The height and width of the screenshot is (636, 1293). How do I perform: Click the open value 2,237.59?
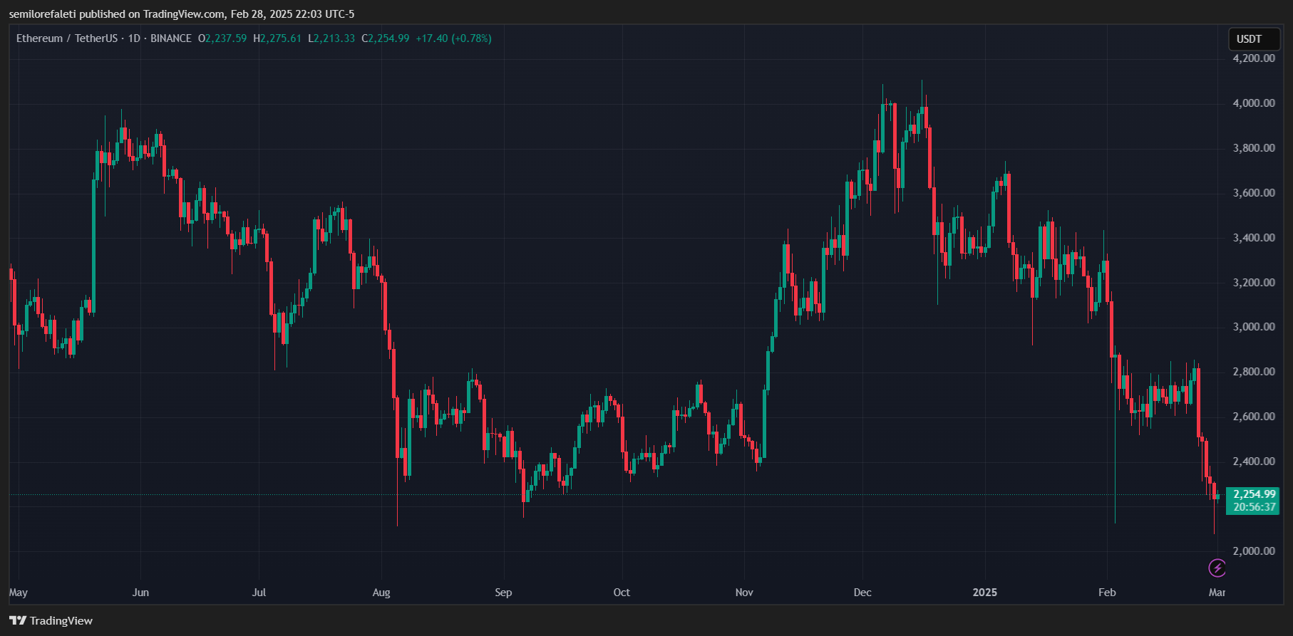[226, 38]
